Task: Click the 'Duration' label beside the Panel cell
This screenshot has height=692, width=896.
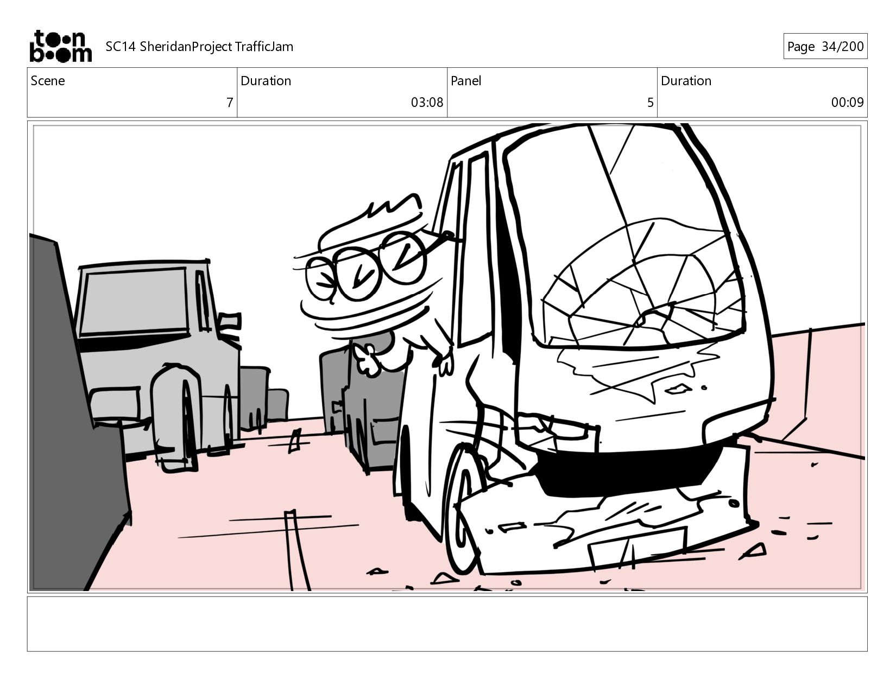Action: [686, 81]
